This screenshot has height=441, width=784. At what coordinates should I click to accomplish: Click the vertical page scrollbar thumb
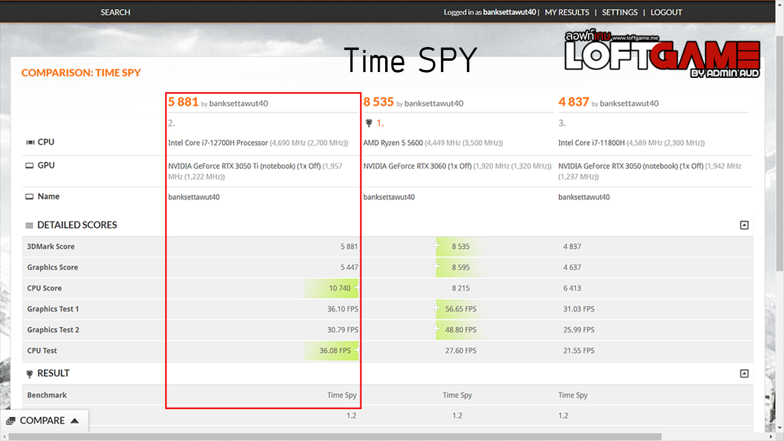coord(780,153)
